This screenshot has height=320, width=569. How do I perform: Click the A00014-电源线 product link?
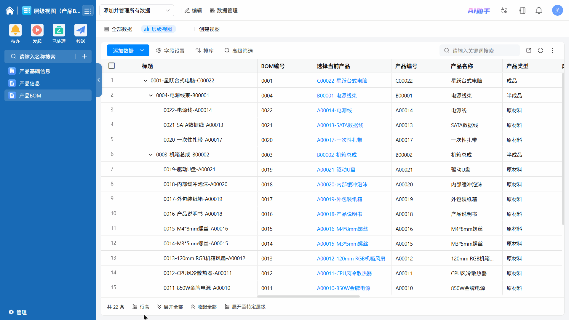pyautogui.click(x=334, y=110)
